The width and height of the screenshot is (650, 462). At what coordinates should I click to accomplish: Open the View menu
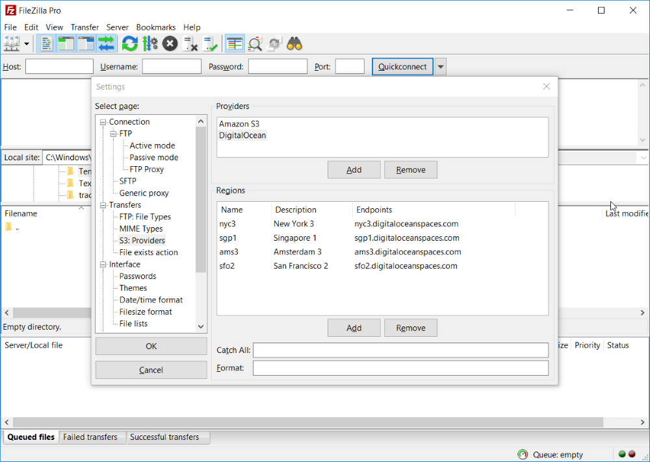click(x=55, y=27)
